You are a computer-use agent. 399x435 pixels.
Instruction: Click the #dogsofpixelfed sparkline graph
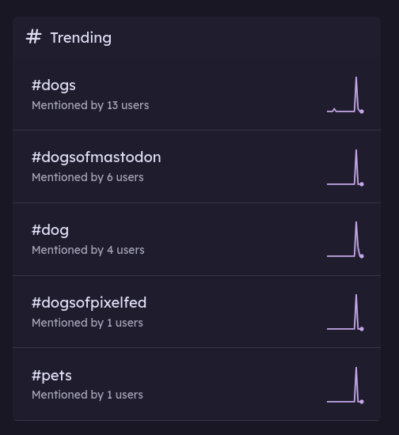[345, 312]
